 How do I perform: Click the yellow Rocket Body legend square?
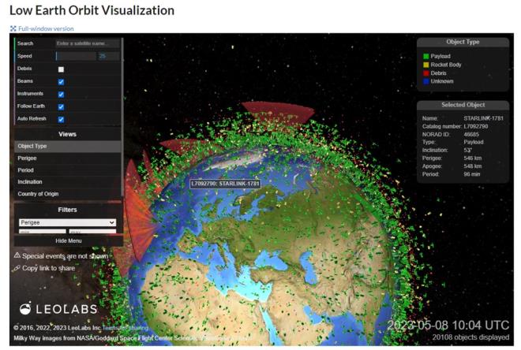426,65
